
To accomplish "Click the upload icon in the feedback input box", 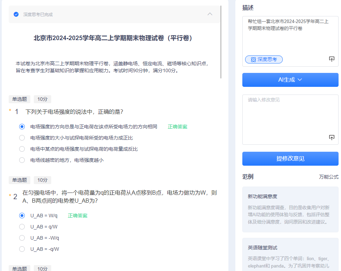I will tap(332, 137).
